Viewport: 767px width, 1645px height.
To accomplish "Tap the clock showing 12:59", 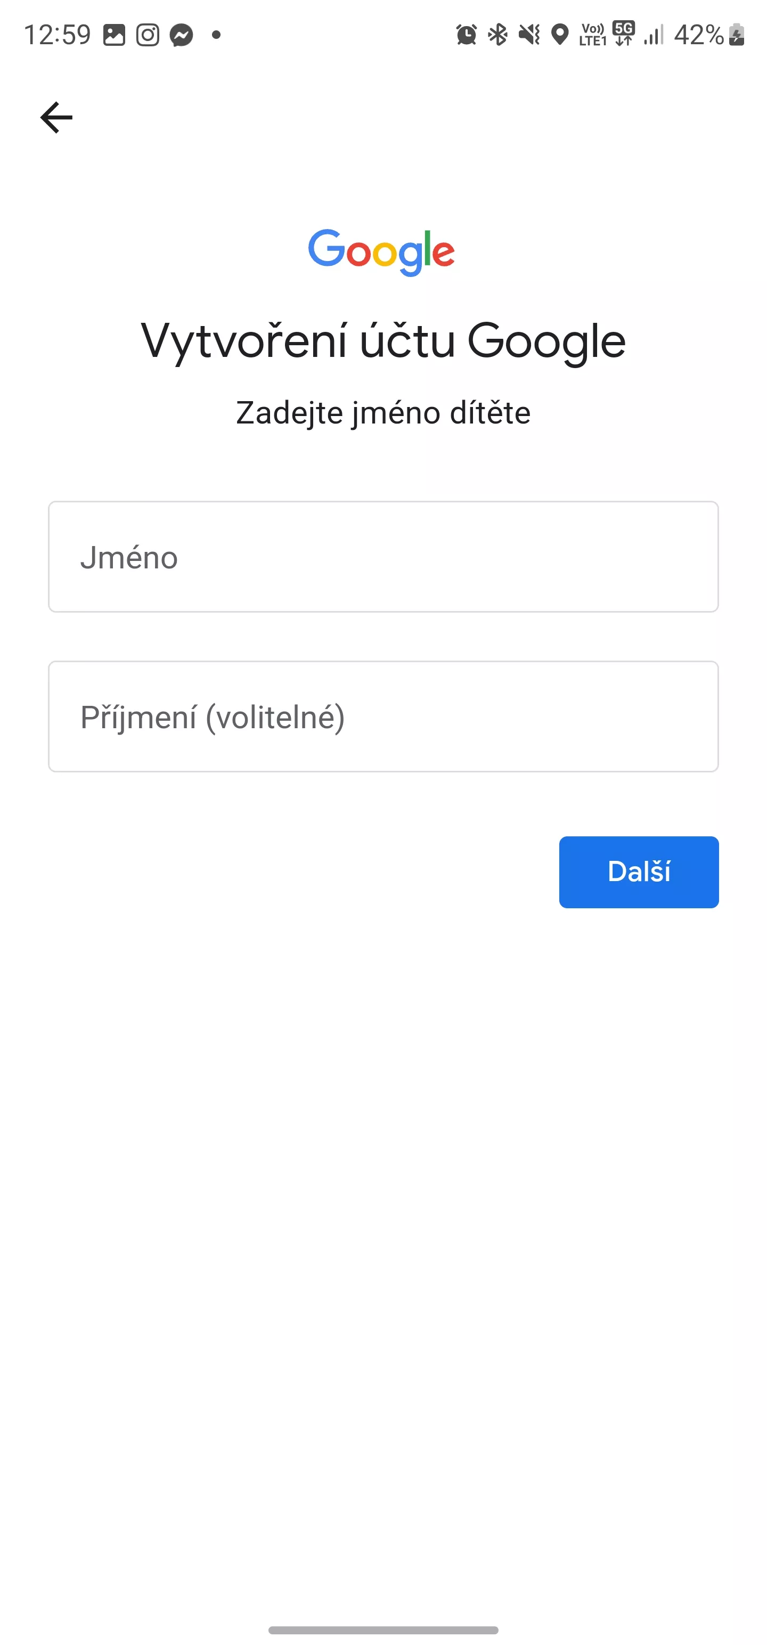I will click(58, 35).
